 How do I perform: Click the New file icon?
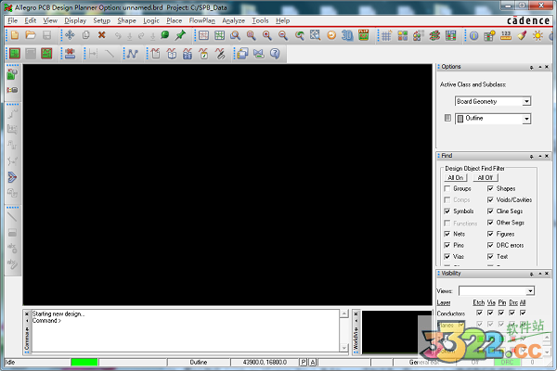[x=15, y=35]
